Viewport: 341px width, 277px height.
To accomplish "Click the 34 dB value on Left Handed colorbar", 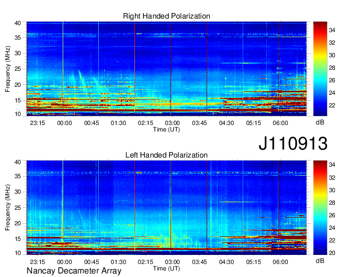I will click(x=332, y=165).
